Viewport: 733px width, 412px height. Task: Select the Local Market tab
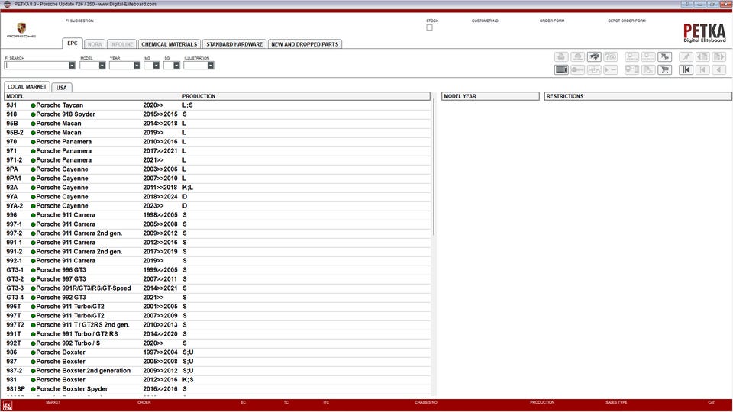(27, 86)
